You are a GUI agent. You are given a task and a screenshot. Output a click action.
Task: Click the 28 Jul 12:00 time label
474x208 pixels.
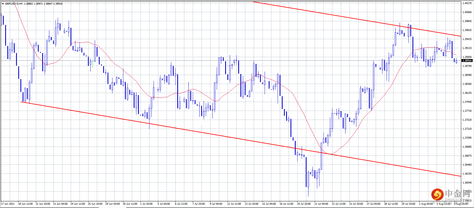click(x=391, y=204)
